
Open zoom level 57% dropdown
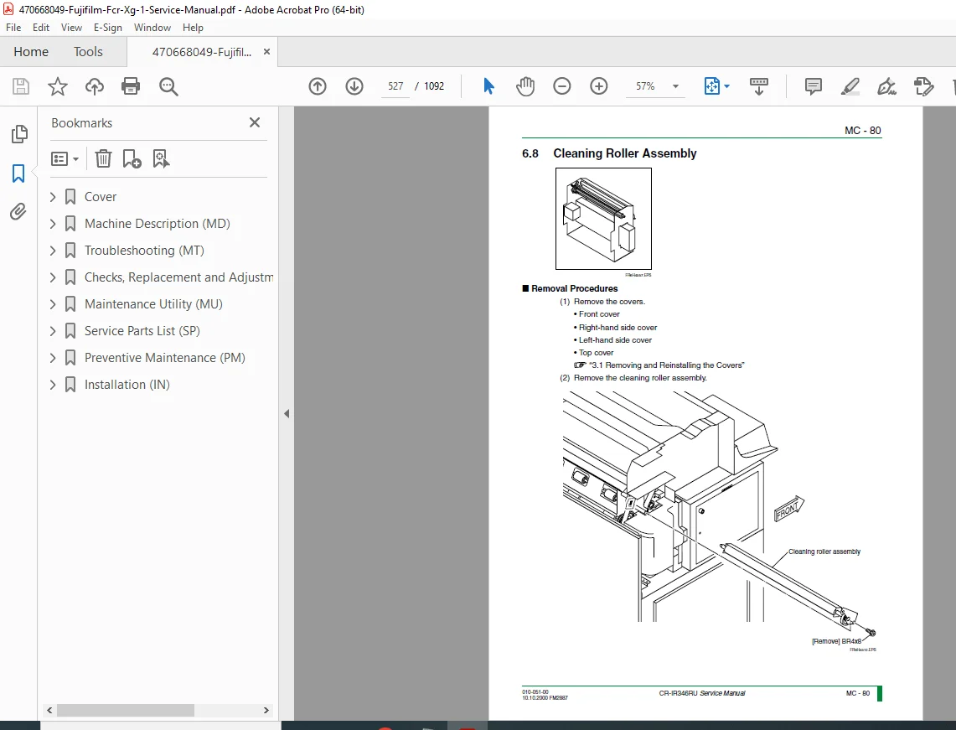(x=675, y=86)
